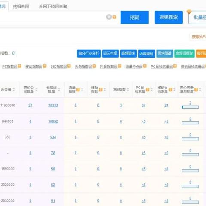206x206 pixels.
Task: Sort table by 竞价公司数量 sort arrows
Action: [36, 89]
